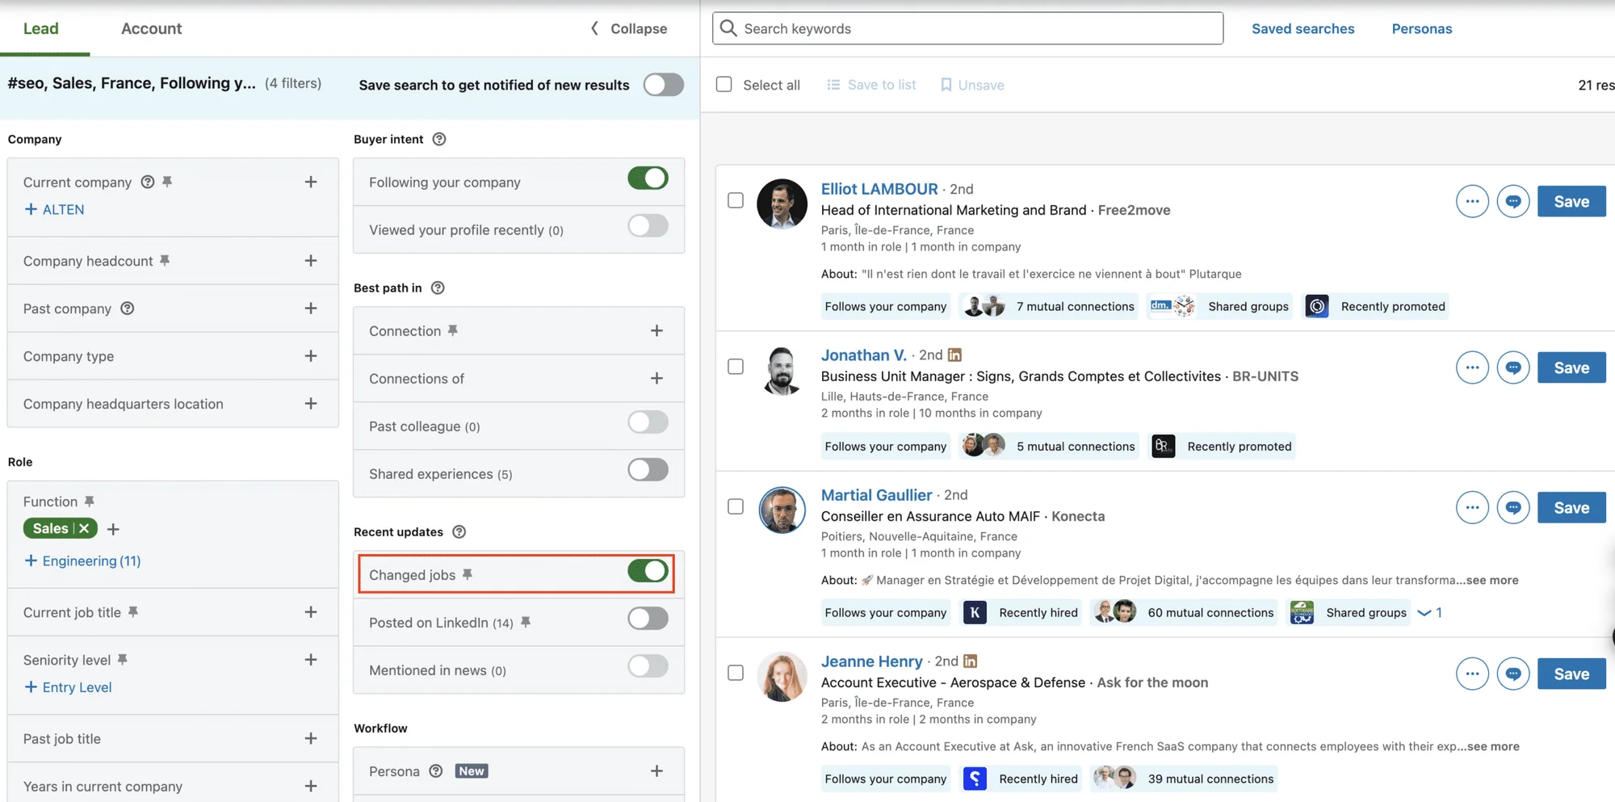Click the Buyer intent help icon
Screen dimensions: 1615x802
[439, 139]
